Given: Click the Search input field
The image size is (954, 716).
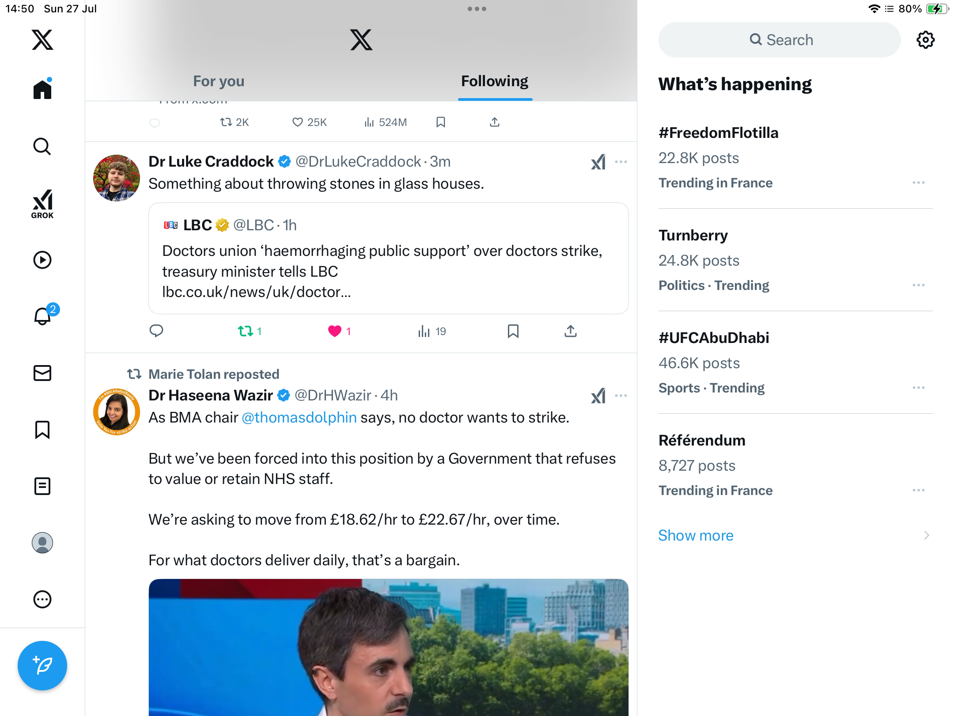Looking at the screenshot, I should click(x=779, y=40).
